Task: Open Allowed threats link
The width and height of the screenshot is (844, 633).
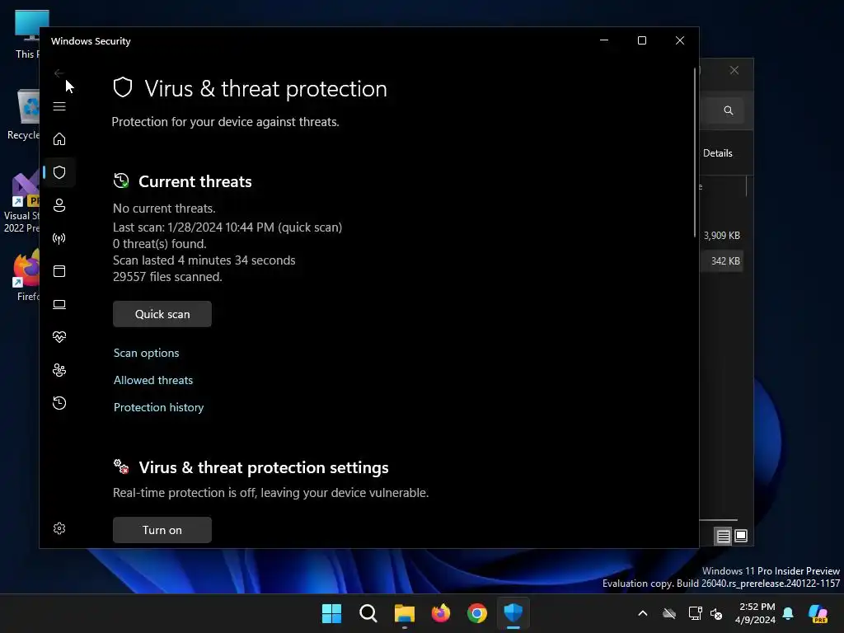Action: point(153,380)
